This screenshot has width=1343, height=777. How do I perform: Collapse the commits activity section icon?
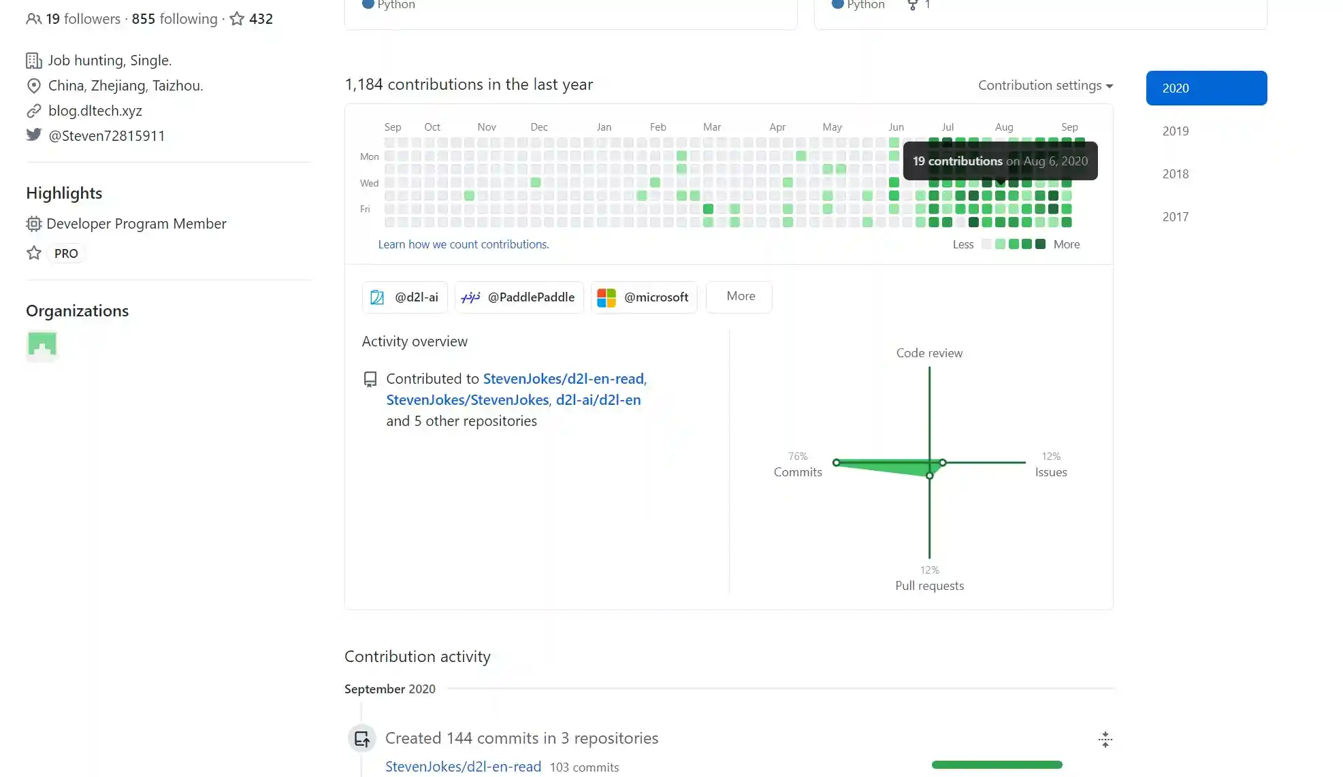[1105, 740]
